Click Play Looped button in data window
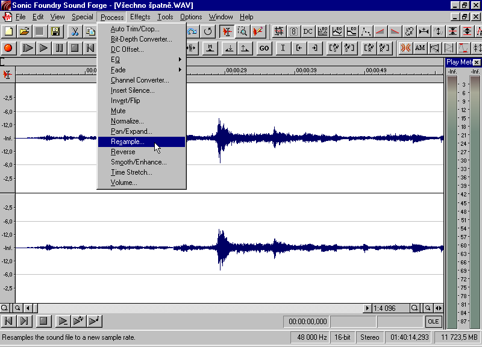This screenshot has height=347, width=482. [x=78, y=321]
